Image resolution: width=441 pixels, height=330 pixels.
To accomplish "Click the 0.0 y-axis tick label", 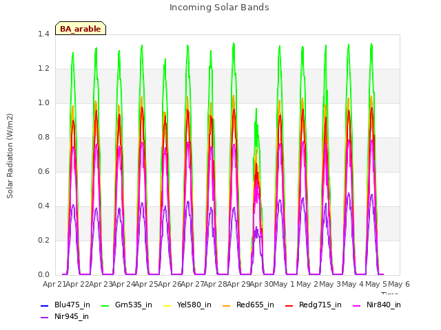I will tap(43, 275).
